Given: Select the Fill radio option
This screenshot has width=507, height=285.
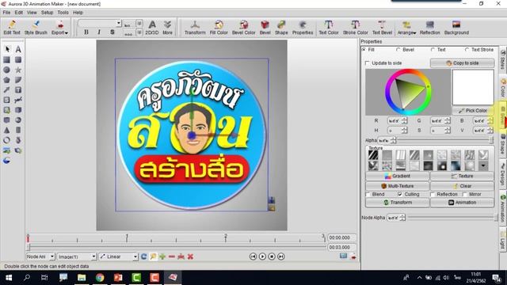Looking at the screenshot, I should pos(364,50).
